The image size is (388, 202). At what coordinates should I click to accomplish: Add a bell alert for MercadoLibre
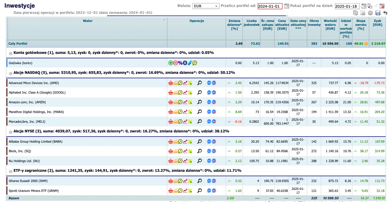[x=190, y=122]
